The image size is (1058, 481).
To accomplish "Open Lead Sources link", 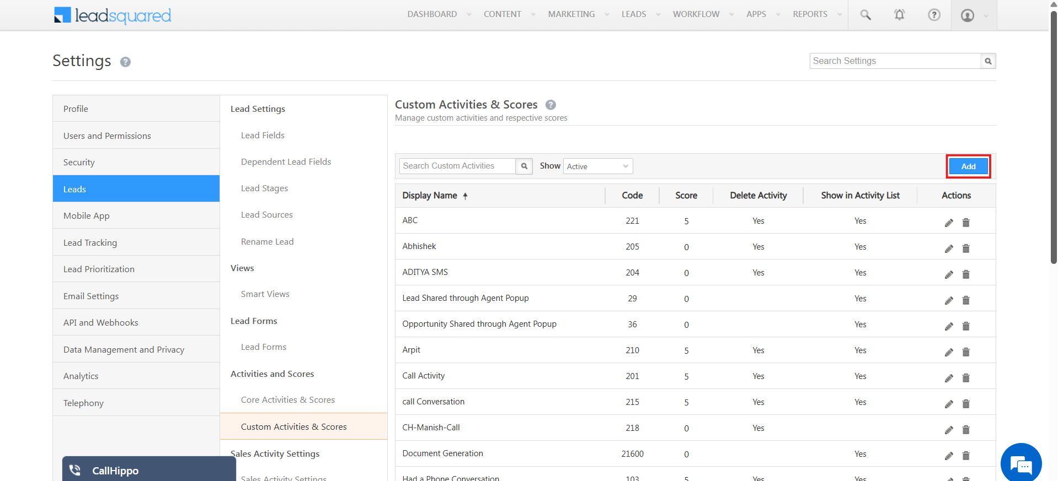I will click(266, 215).
